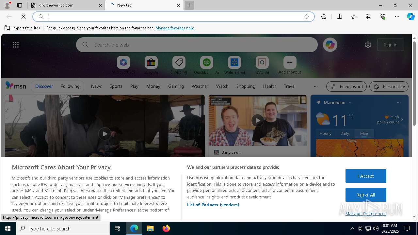
Task: Select the Discover feed tab
Action: point(44,86)
